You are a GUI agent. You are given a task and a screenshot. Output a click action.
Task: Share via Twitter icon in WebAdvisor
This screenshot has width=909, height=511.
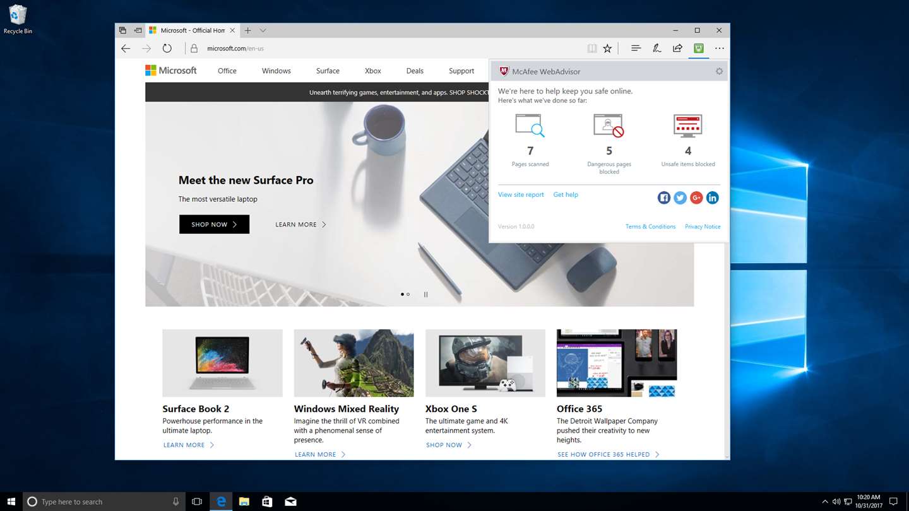pyautogui.click(x=680, y=198)
